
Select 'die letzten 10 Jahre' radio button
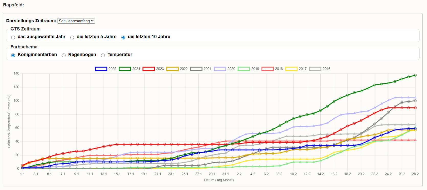point(123,37)
